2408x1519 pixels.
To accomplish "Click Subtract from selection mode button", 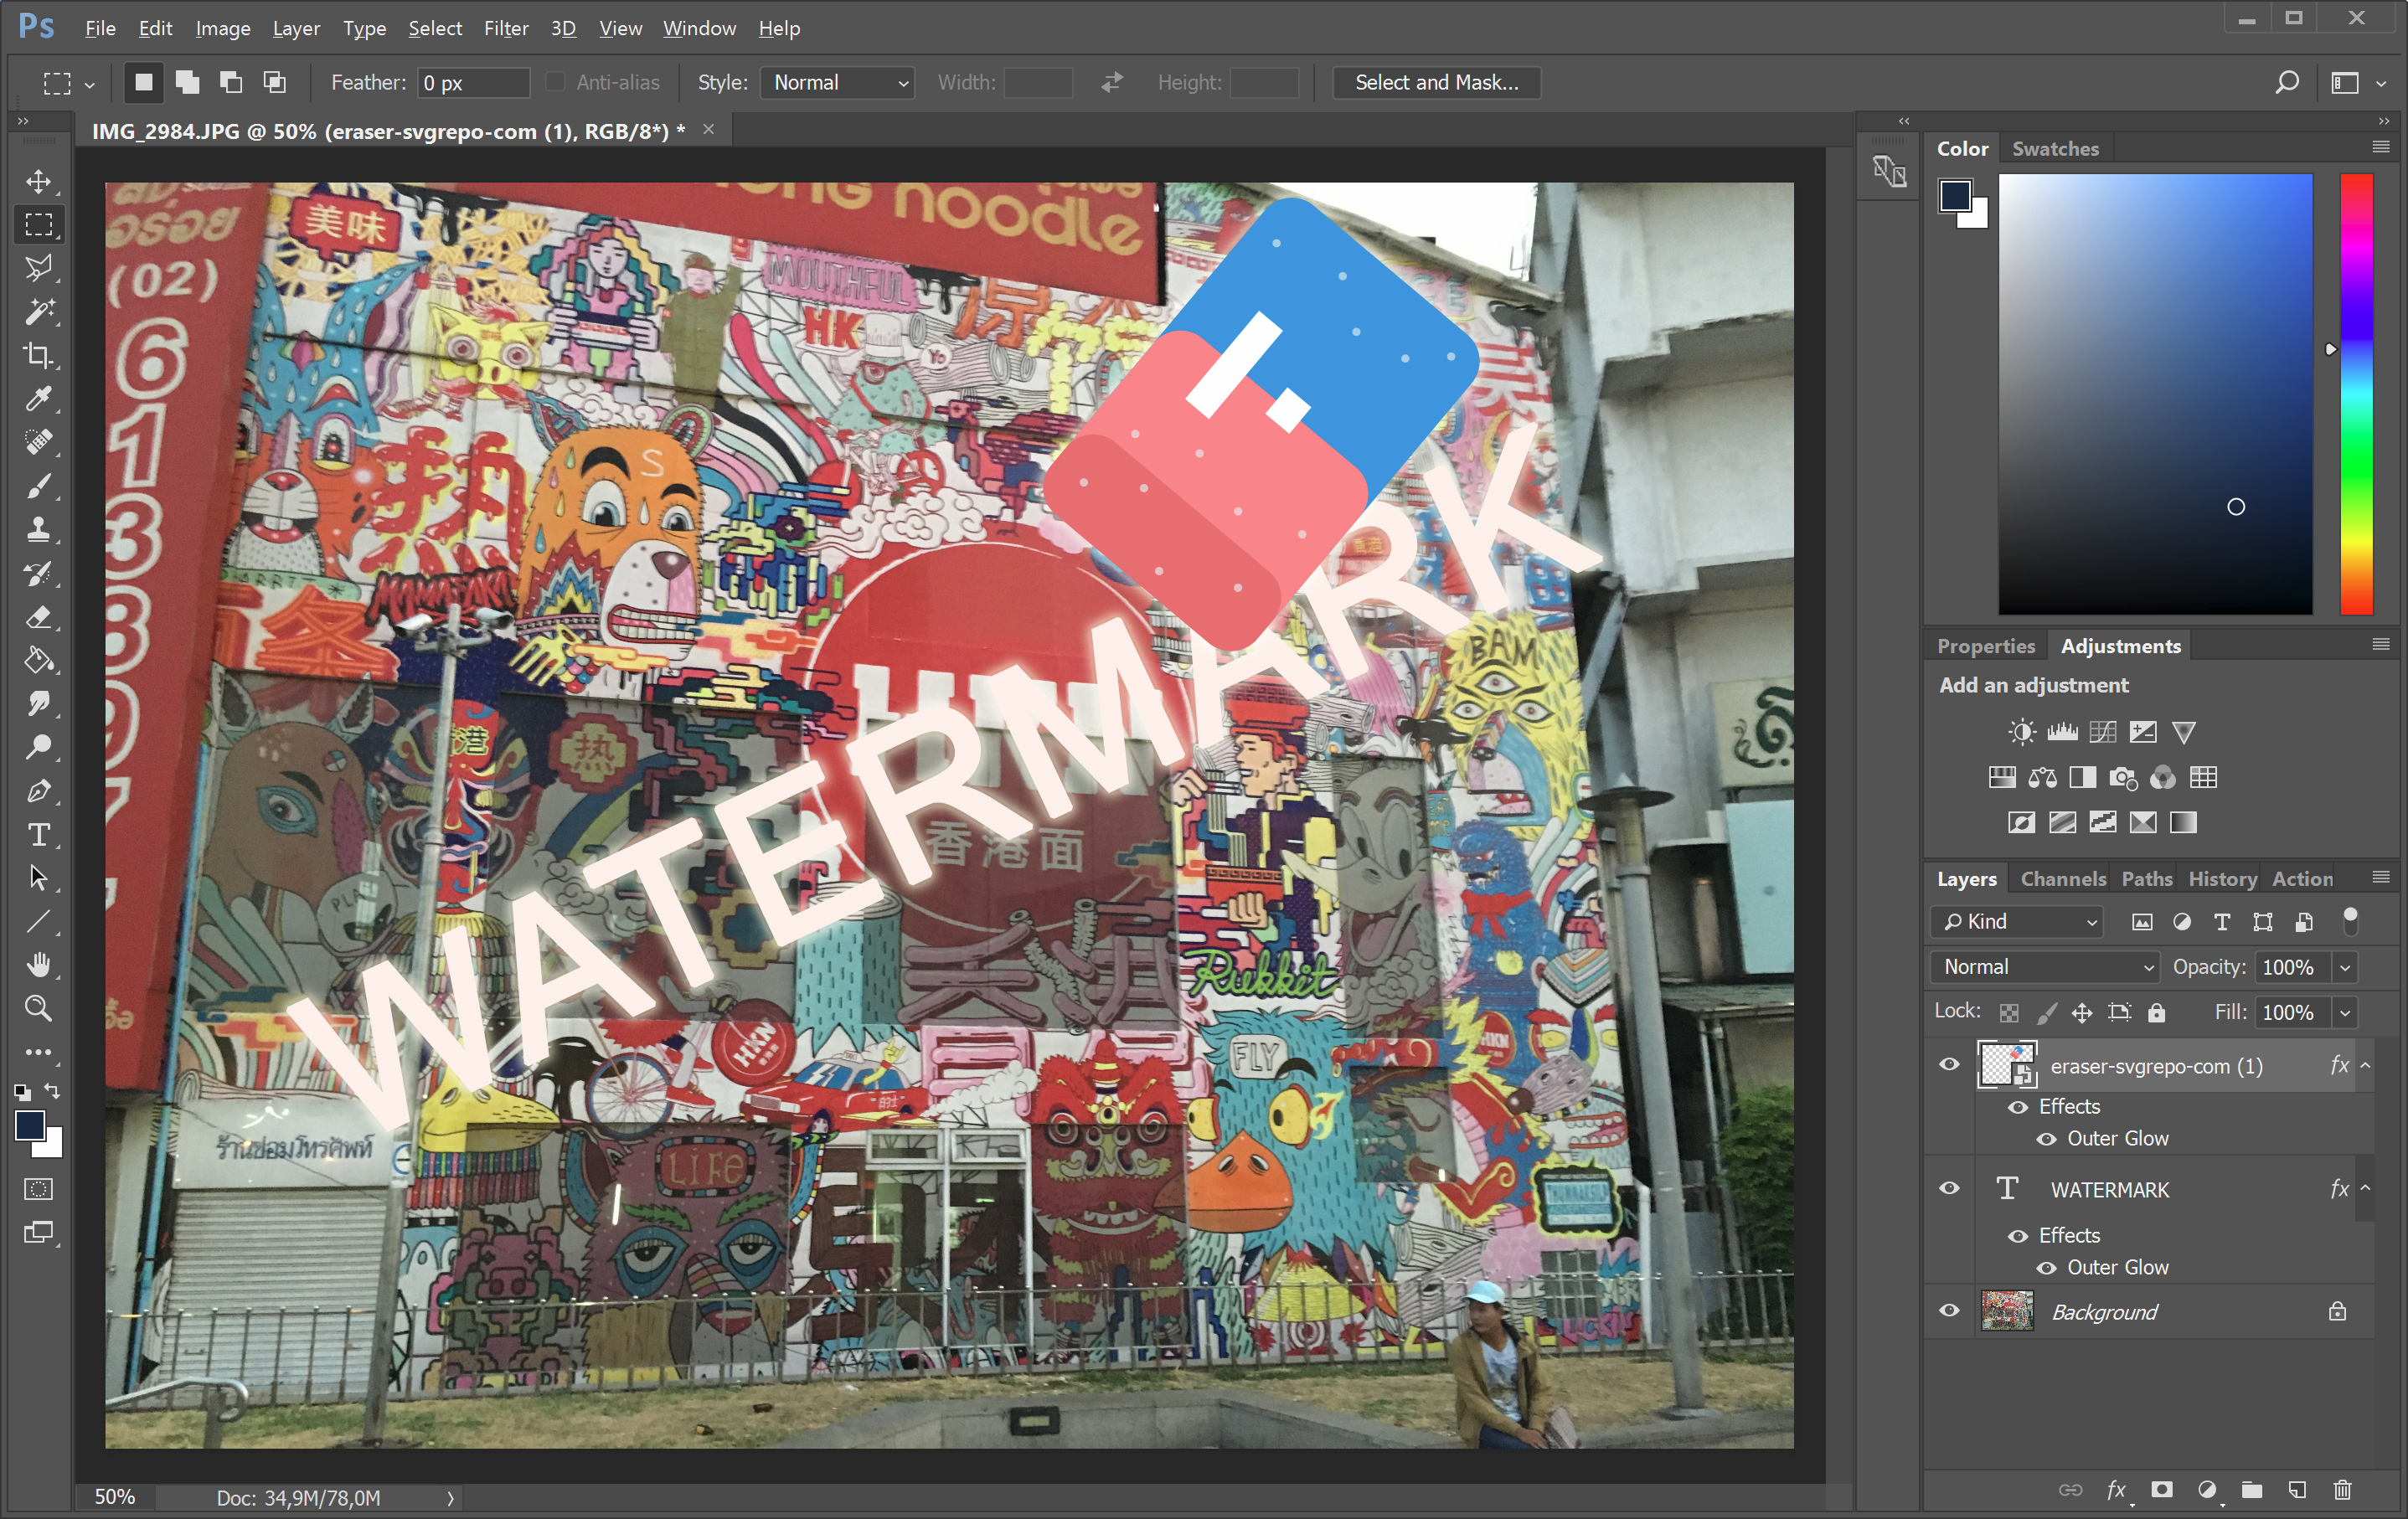I will 231,82.
